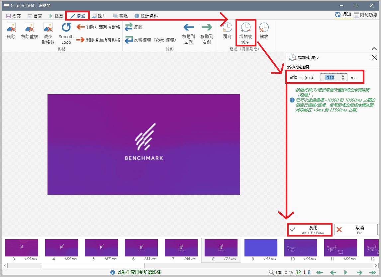Switch to the 圖片 image tab
Viewport: 381px width, 277px height.
pos(99,16)
